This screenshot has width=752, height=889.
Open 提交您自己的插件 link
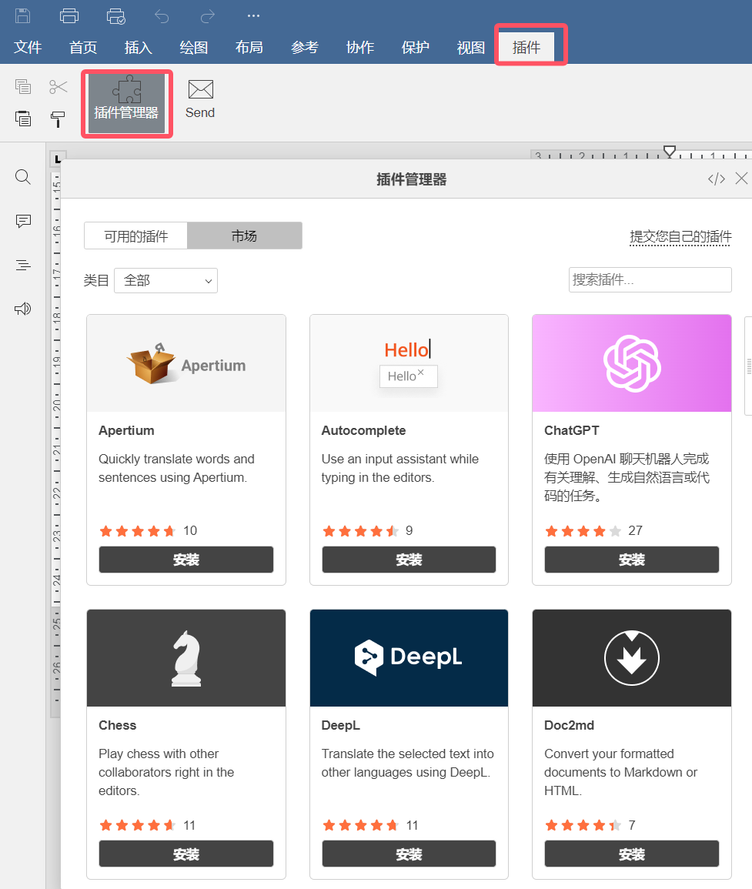pyautogui.click(x=680, y=236)
